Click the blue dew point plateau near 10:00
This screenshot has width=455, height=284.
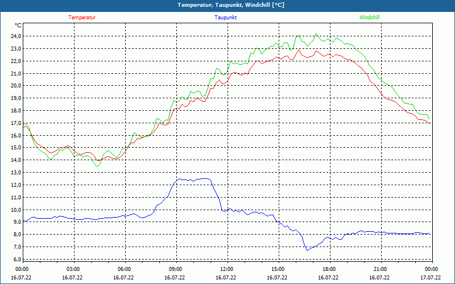[x=194, y=179]
